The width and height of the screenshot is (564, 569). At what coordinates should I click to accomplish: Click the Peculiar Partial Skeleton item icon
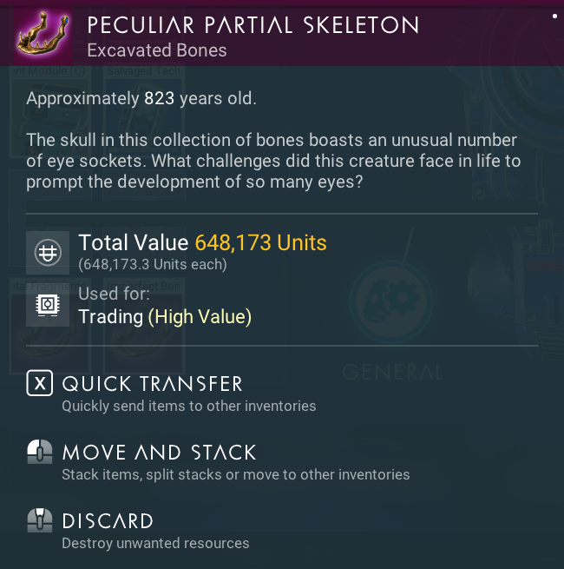40,32
